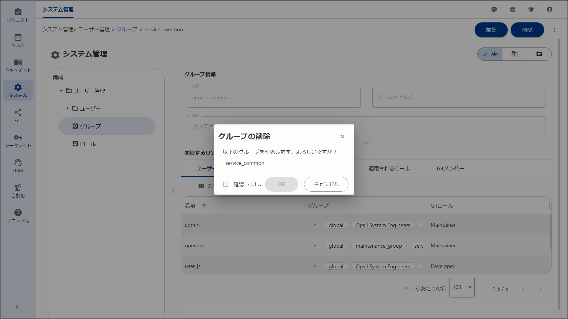Check the 確認しました checkbox
This screenshot has width=568, height=319.
(226, 184)
